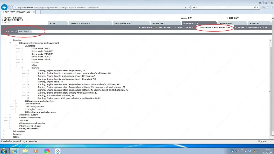This screenshot has width=274, height=154.
Task: Select REFERENCE INFORMATION sub-tab
Action: coord(215,27)
